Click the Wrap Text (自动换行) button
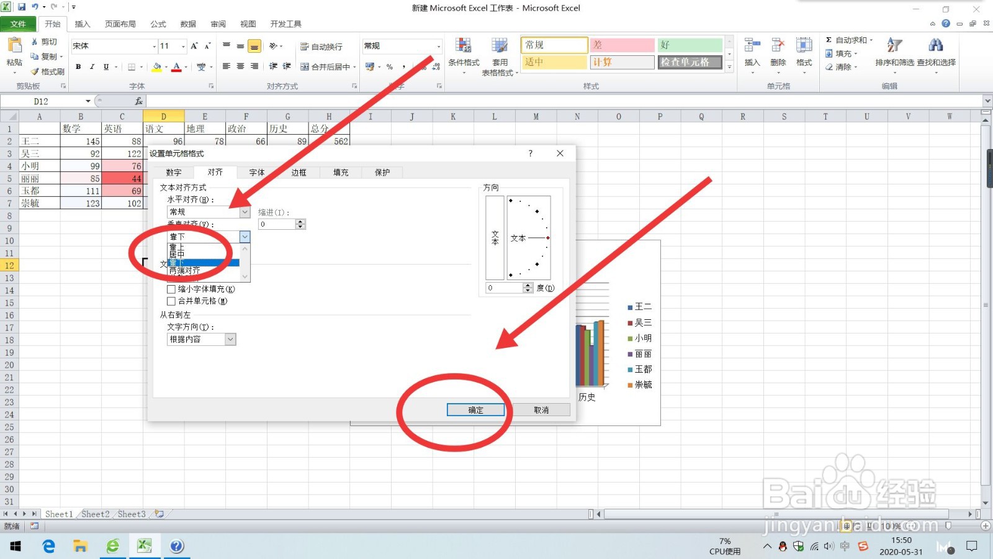Screen dimensions: 993x559 coord(321,47)
